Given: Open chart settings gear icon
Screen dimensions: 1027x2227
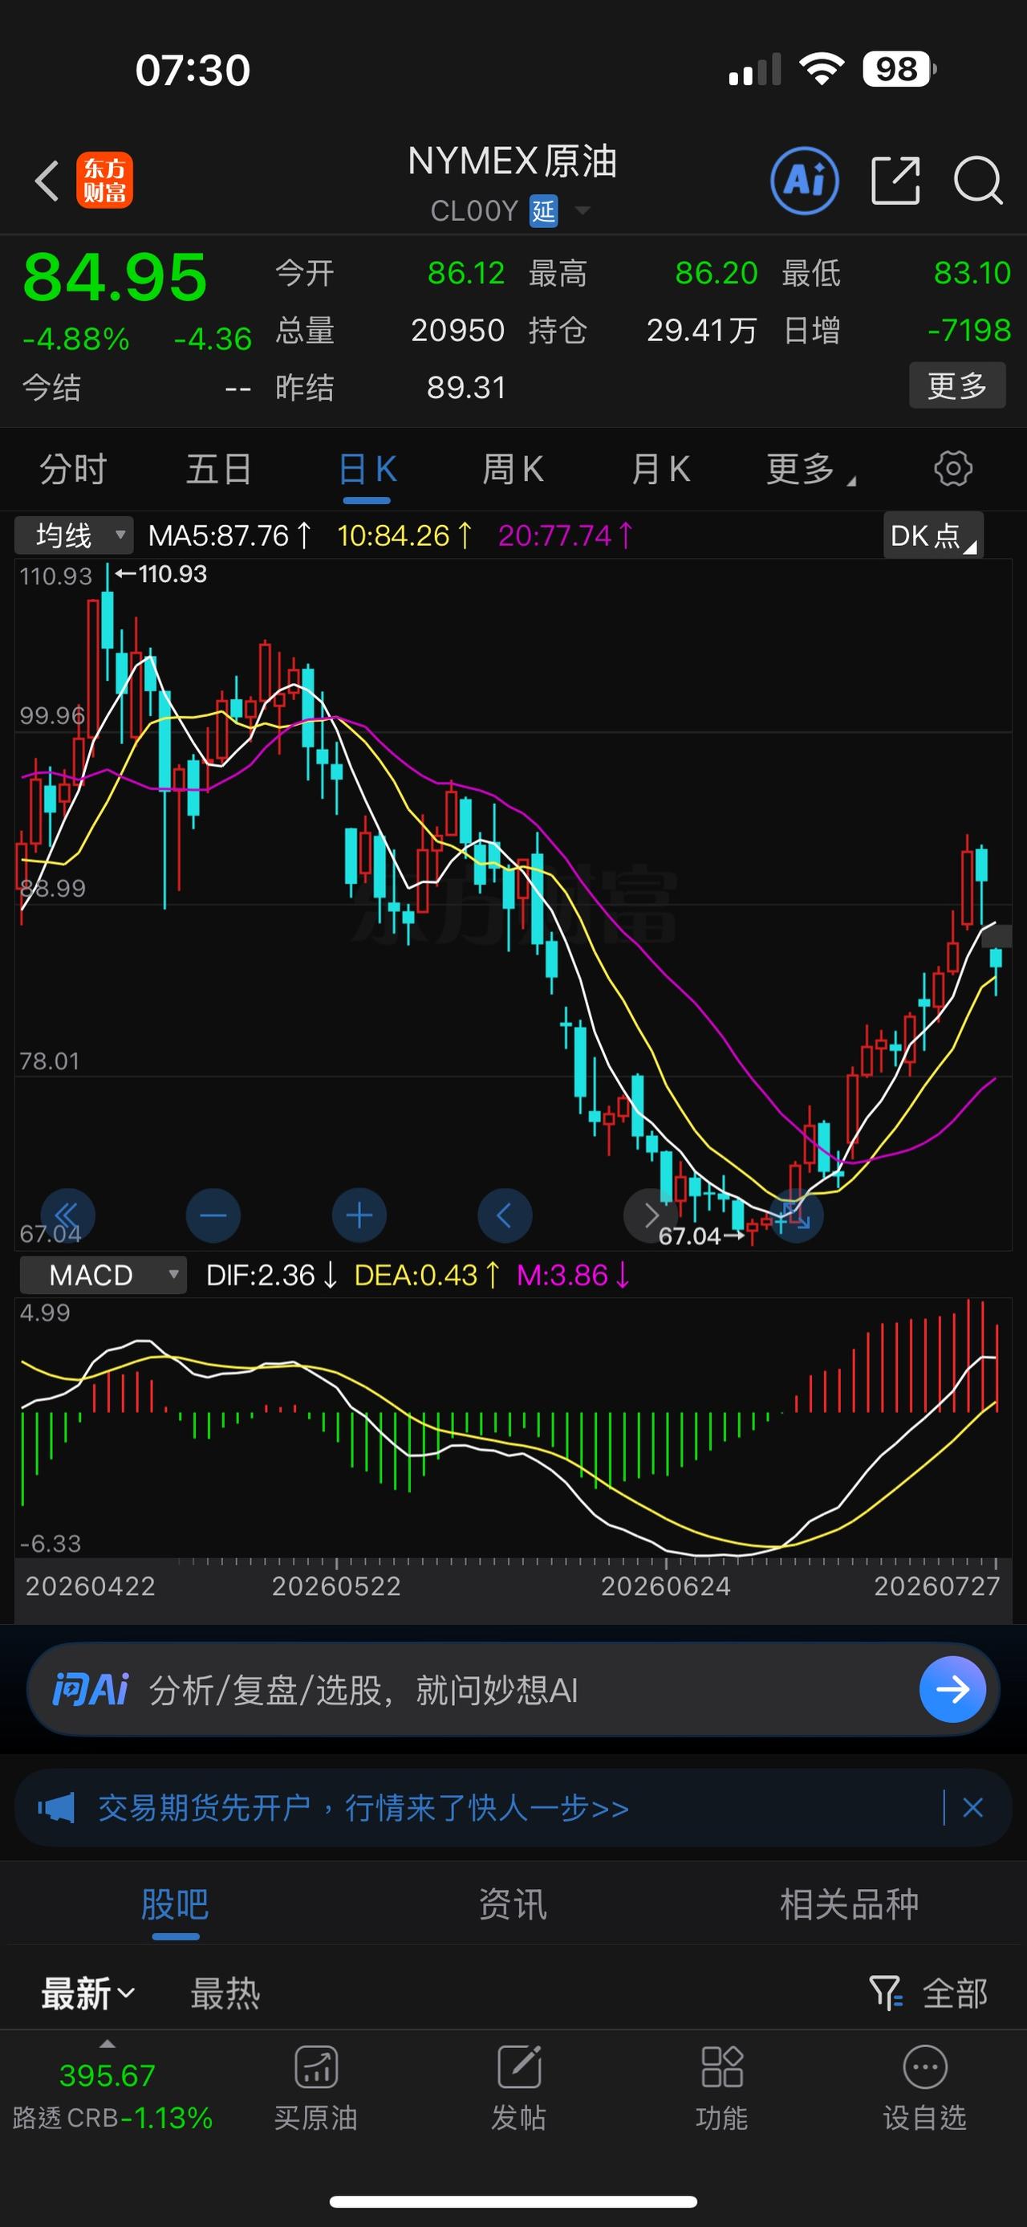Looking at the screenshot, I should [952, 469].
